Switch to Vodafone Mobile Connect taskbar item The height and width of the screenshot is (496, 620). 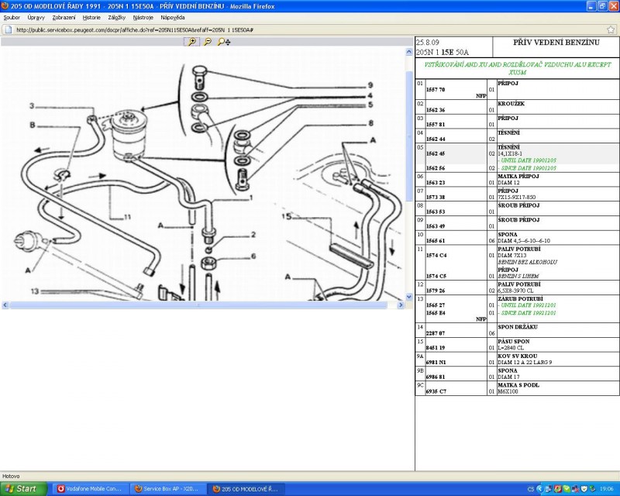[x=89, y=489]
